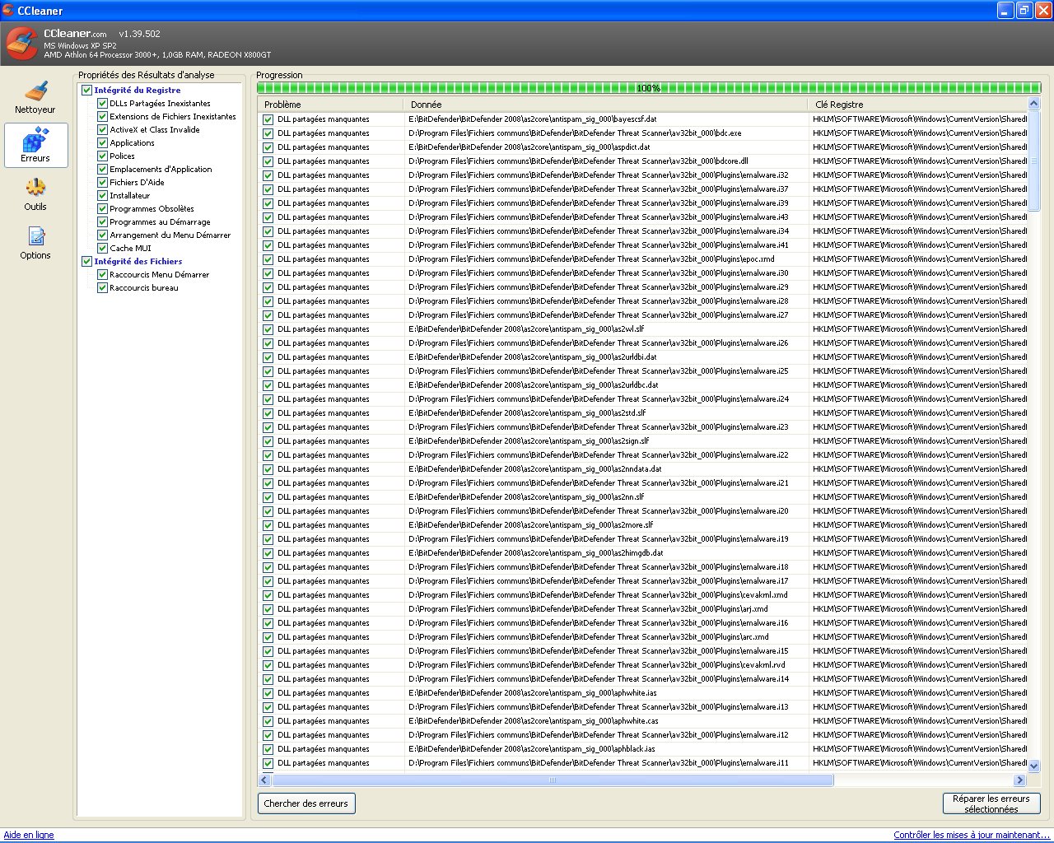
Task: Click Contrôler les mises à jour maintenant link
Action: (x=972, y=835)
